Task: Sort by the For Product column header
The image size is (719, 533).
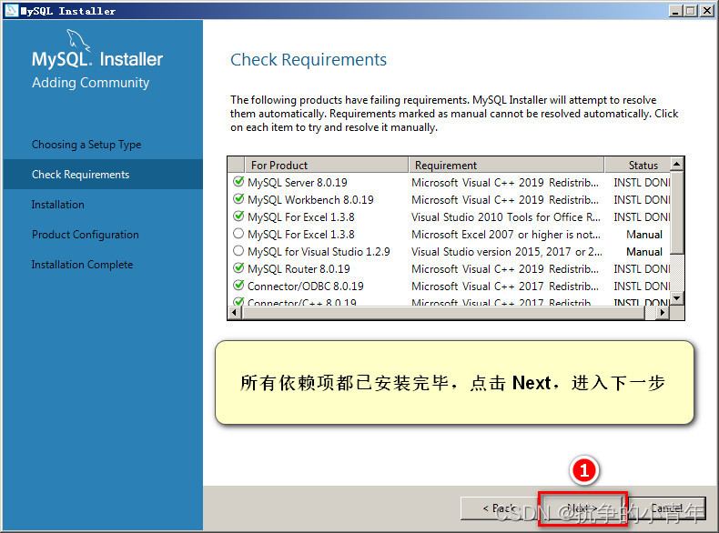Action: coord(327,165)
